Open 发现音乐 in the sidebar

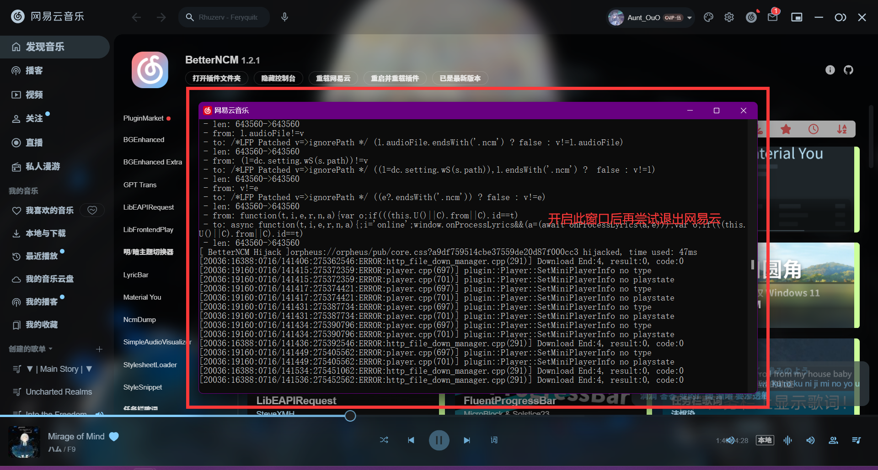[x=55, y=47]
